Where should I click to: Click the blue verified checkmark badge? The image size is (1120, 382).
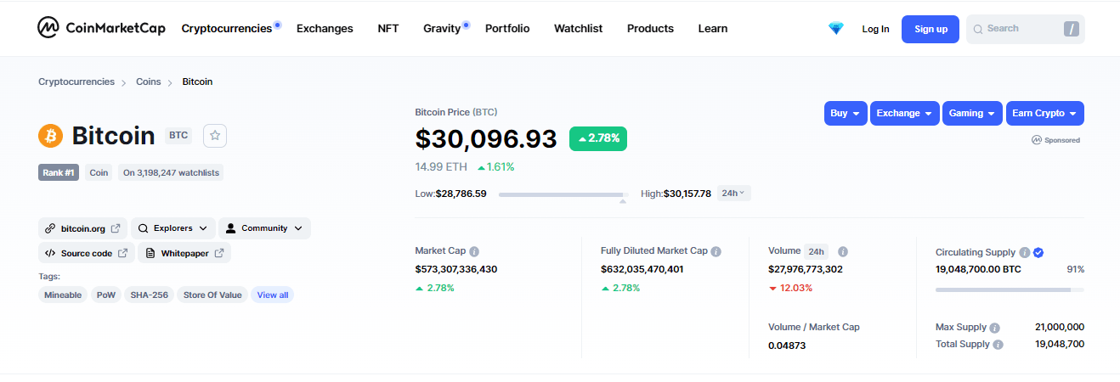(1038, 253)
